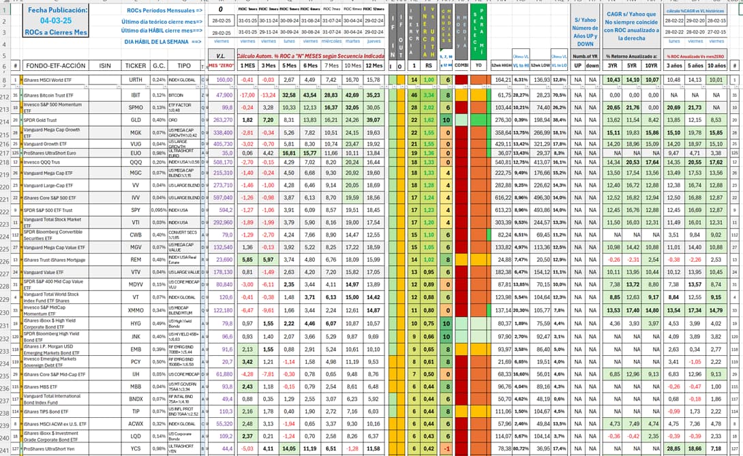Open the filter dropdown of the FONDO-ETF-ACCIÓN column

[x=86, y=87]
